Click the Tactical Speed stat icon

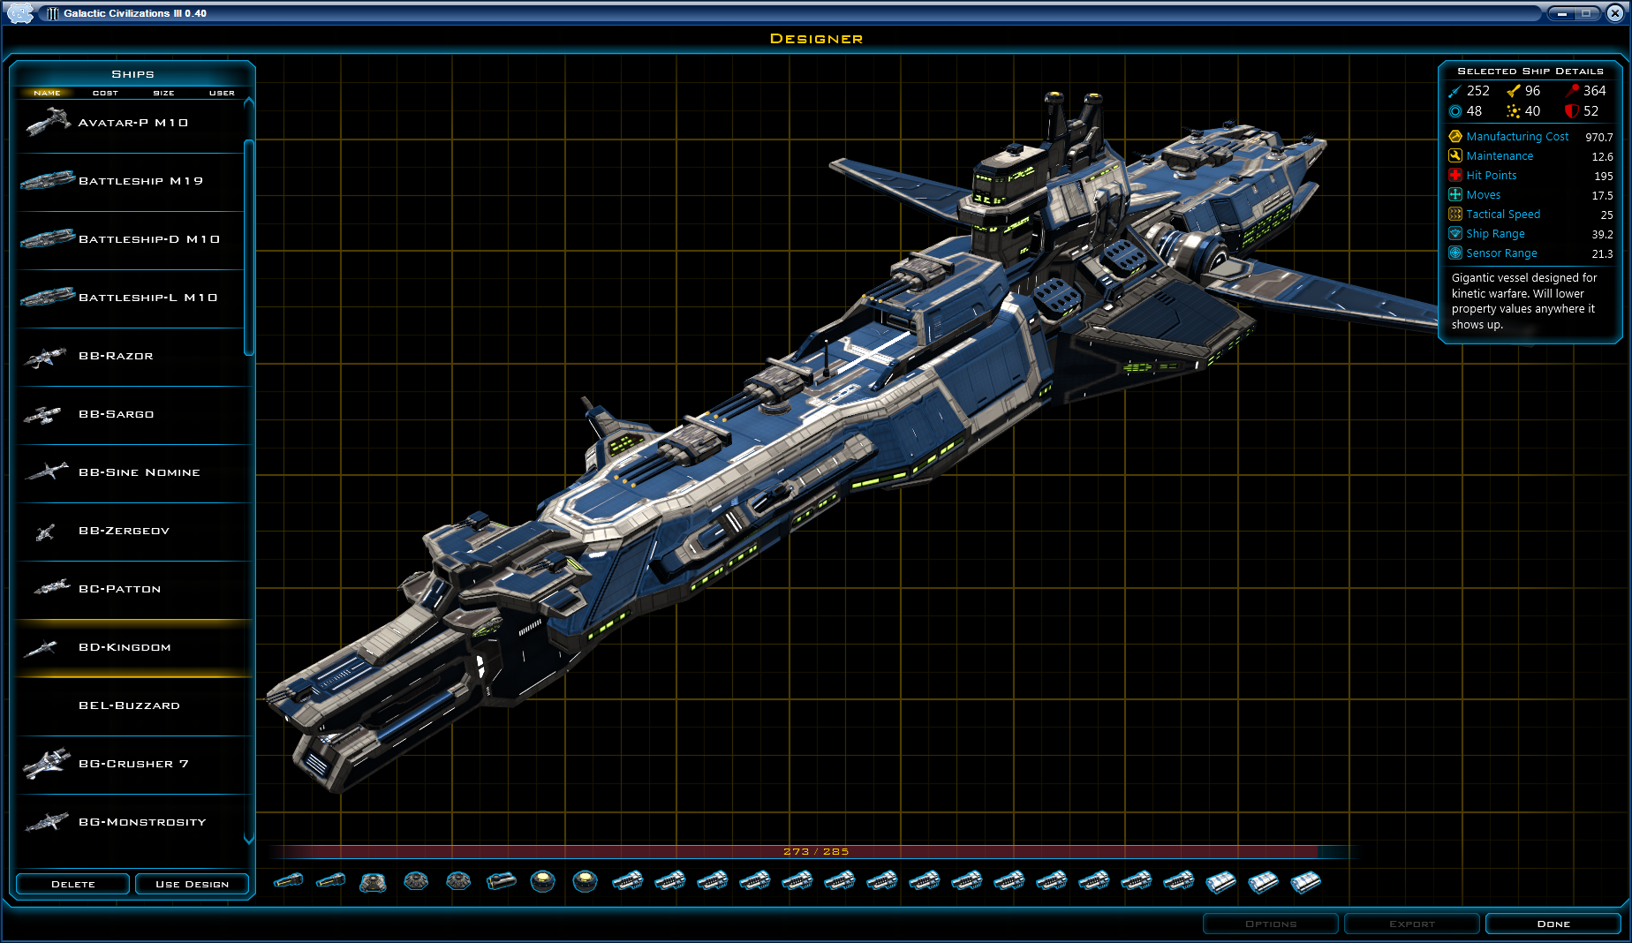[1455, 215]
